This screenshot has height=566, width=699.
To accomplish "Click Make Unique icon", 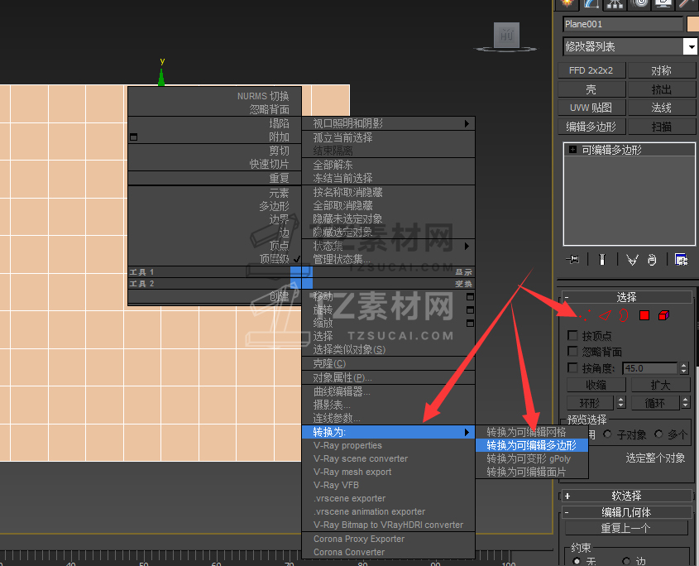I will [x=632, y=259].
